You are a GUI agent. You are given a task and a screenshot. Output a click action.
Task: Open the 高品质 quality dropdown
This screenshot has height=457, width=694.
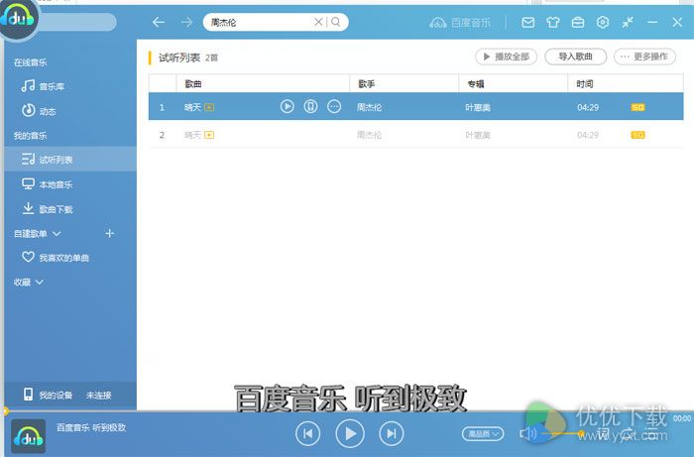[x=483, y=434]
